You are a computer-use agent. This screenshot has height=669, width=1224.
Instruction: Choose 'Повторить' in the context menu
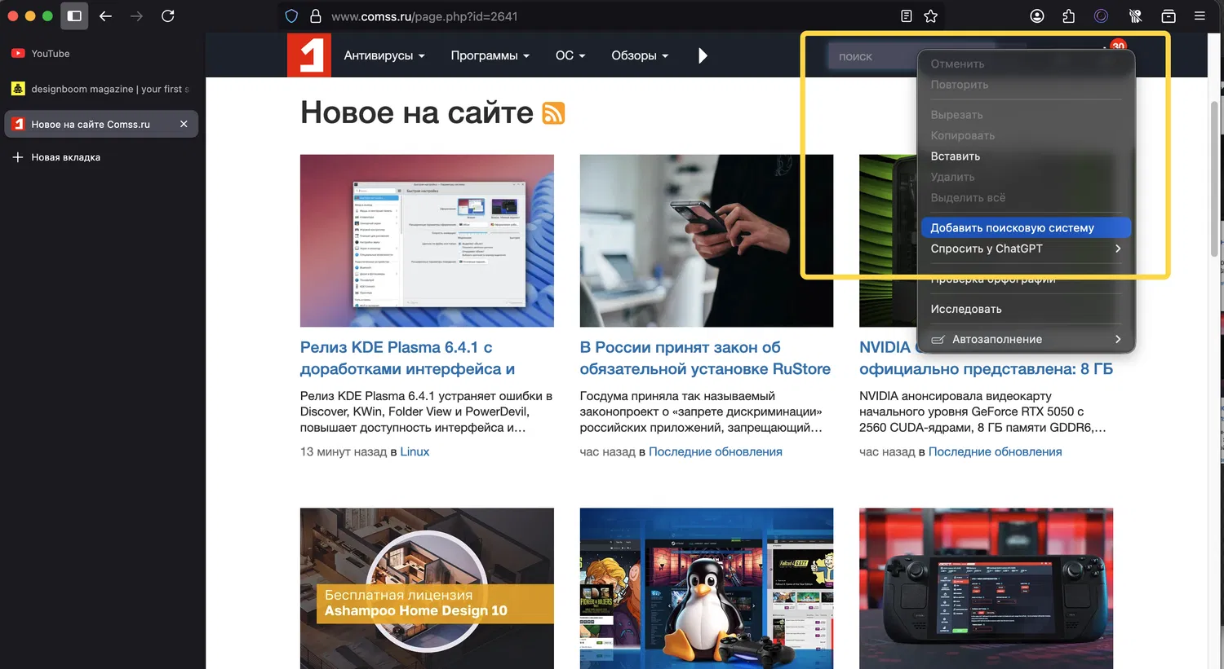pyautogui.click(x=1027, y=85)
